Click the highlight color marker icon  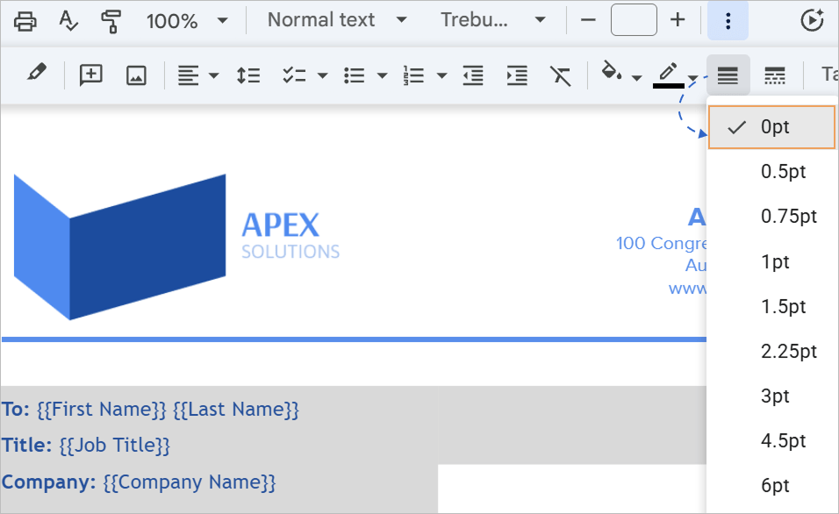pyautogui.click(x=36, y=74)
